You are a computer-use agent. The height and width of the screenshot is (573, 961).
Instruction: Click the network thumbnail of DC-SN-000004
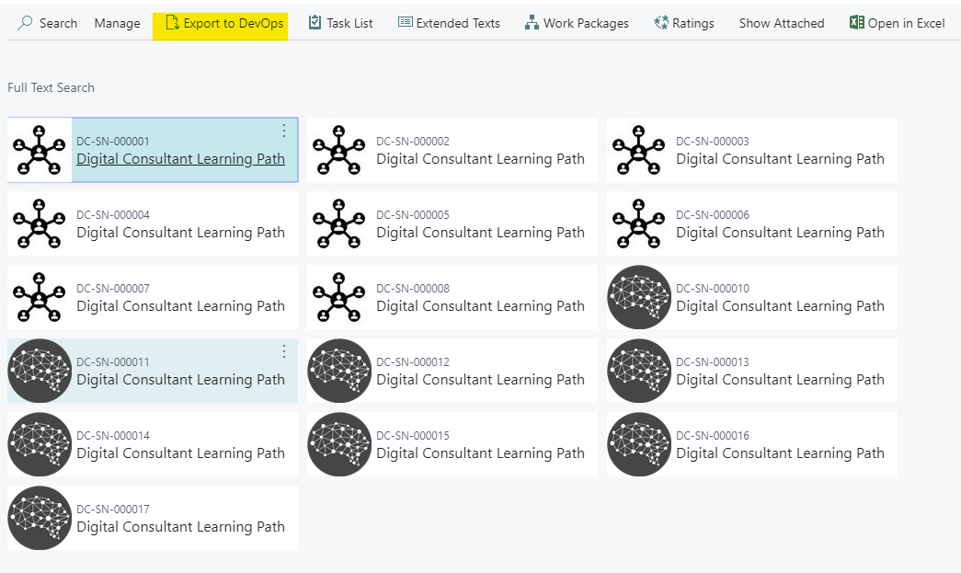point(40,223)
